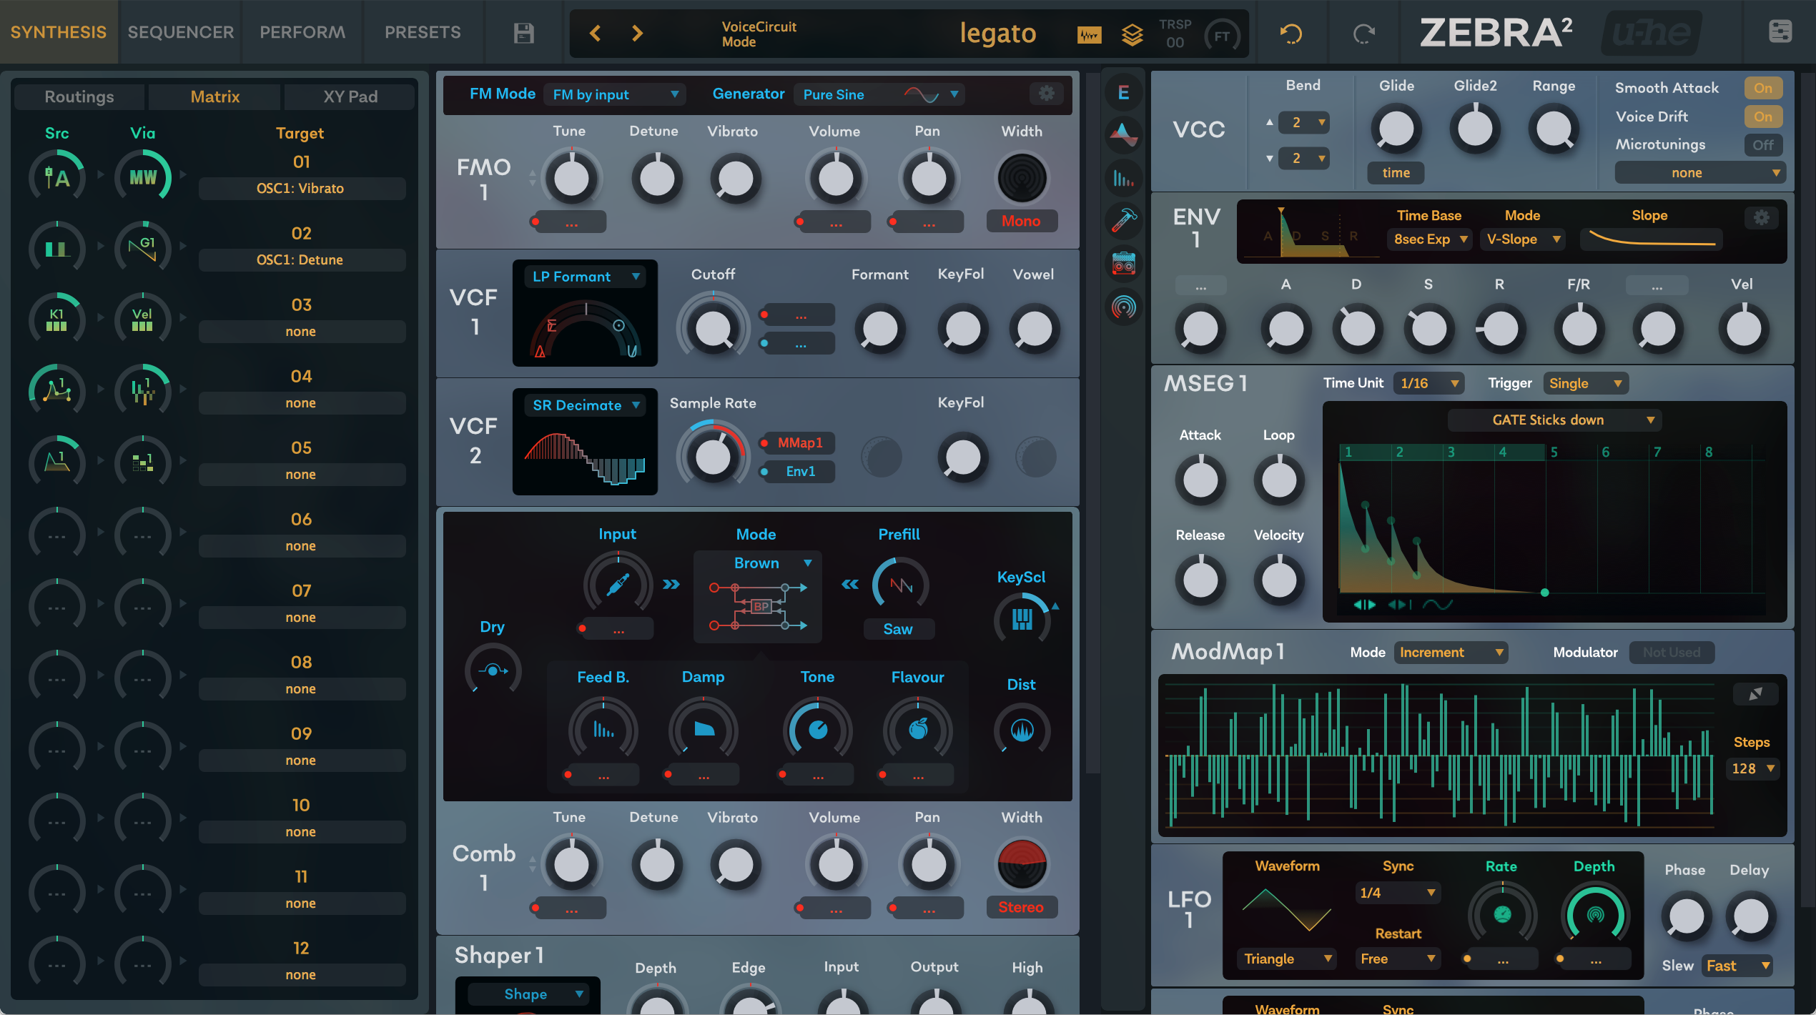
Task: Click the A source knob icon in Matrix
Action: [57, 177]
